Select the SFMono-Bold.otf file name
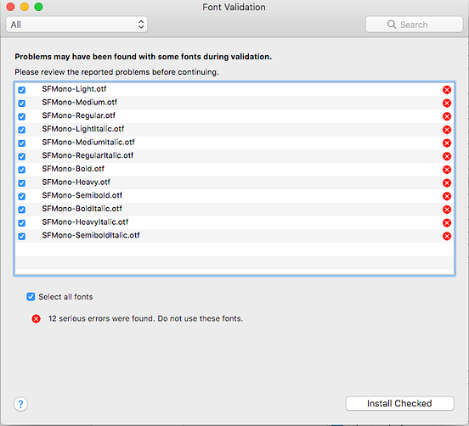The image size is (469, 426). [73, 169]
